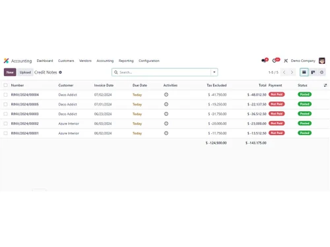Click the debug tools wrench icon
Screen dimensions: 330x247
pos(286,61)
